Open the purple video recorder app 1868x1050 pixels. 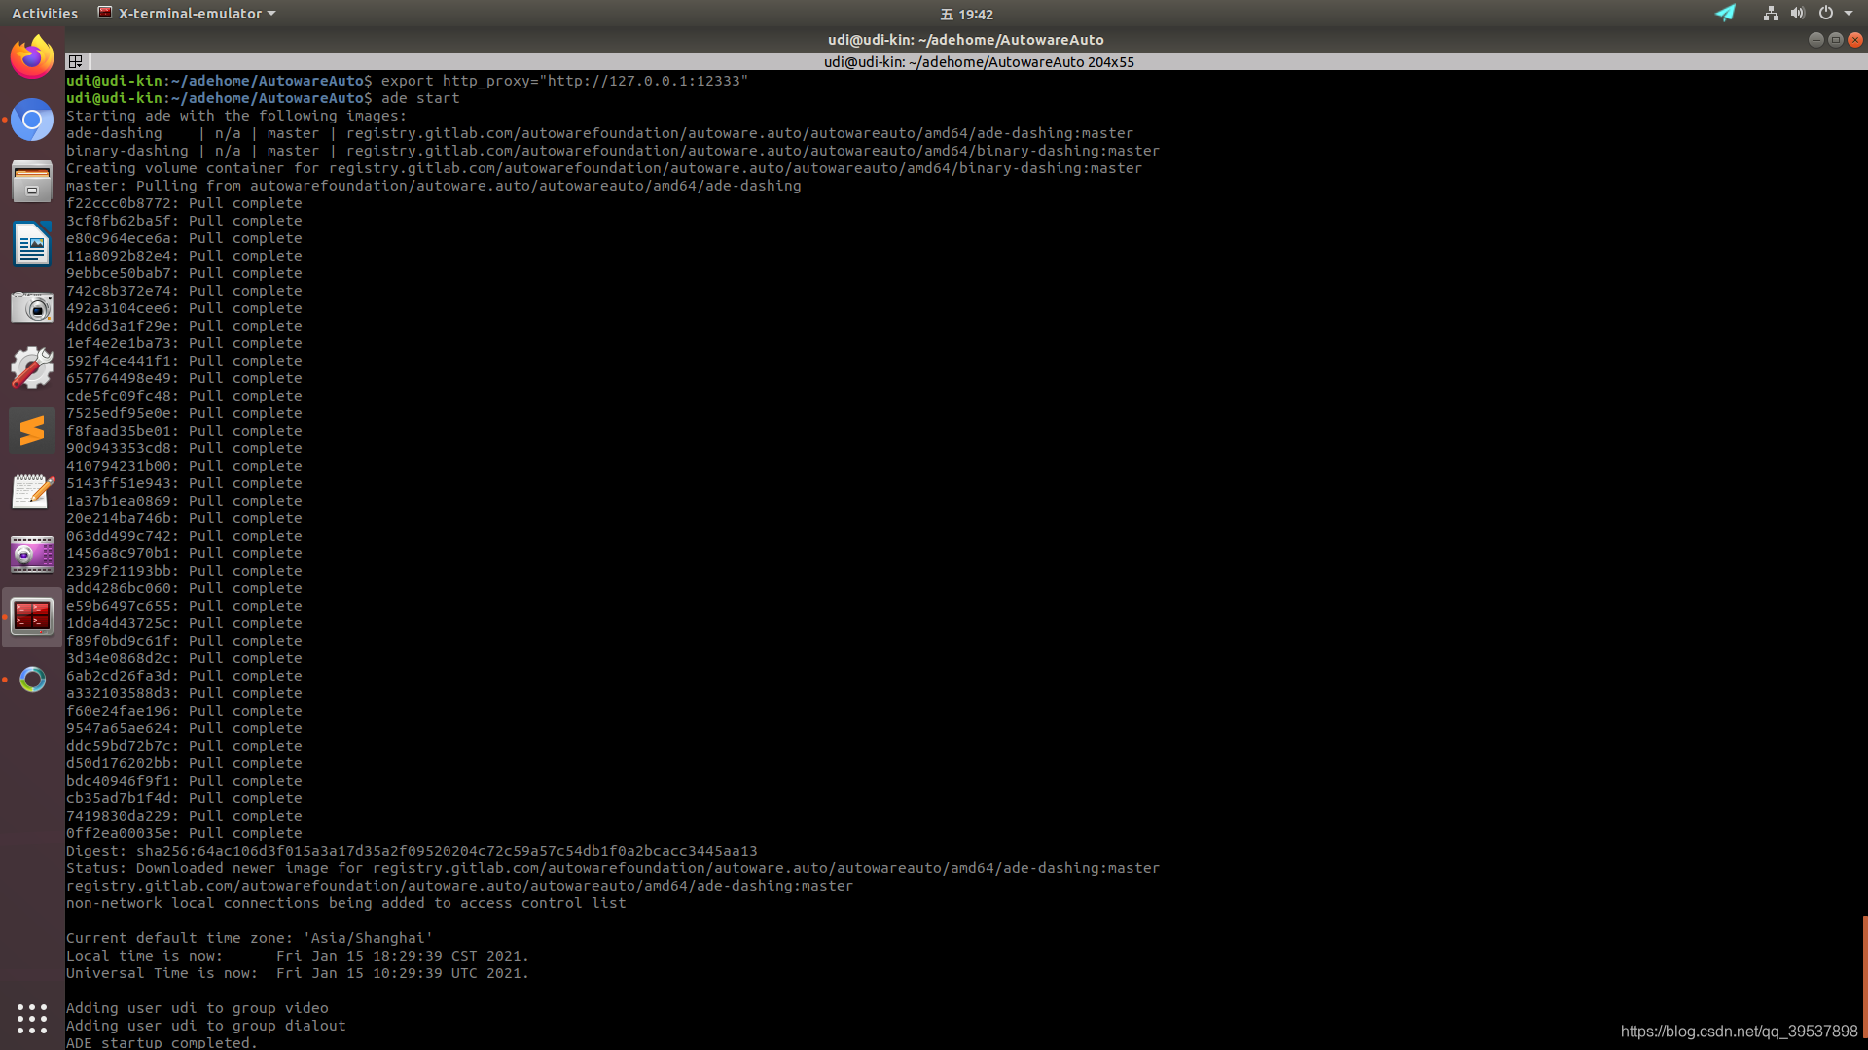[x=32, y=554]
